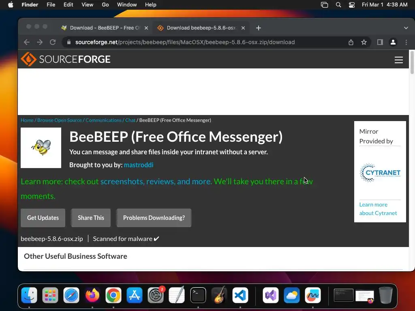Image resolution: width=415 pixels, height=311 pixels.
Task: Visit the mastroddi author link
Action: point(139,165)
